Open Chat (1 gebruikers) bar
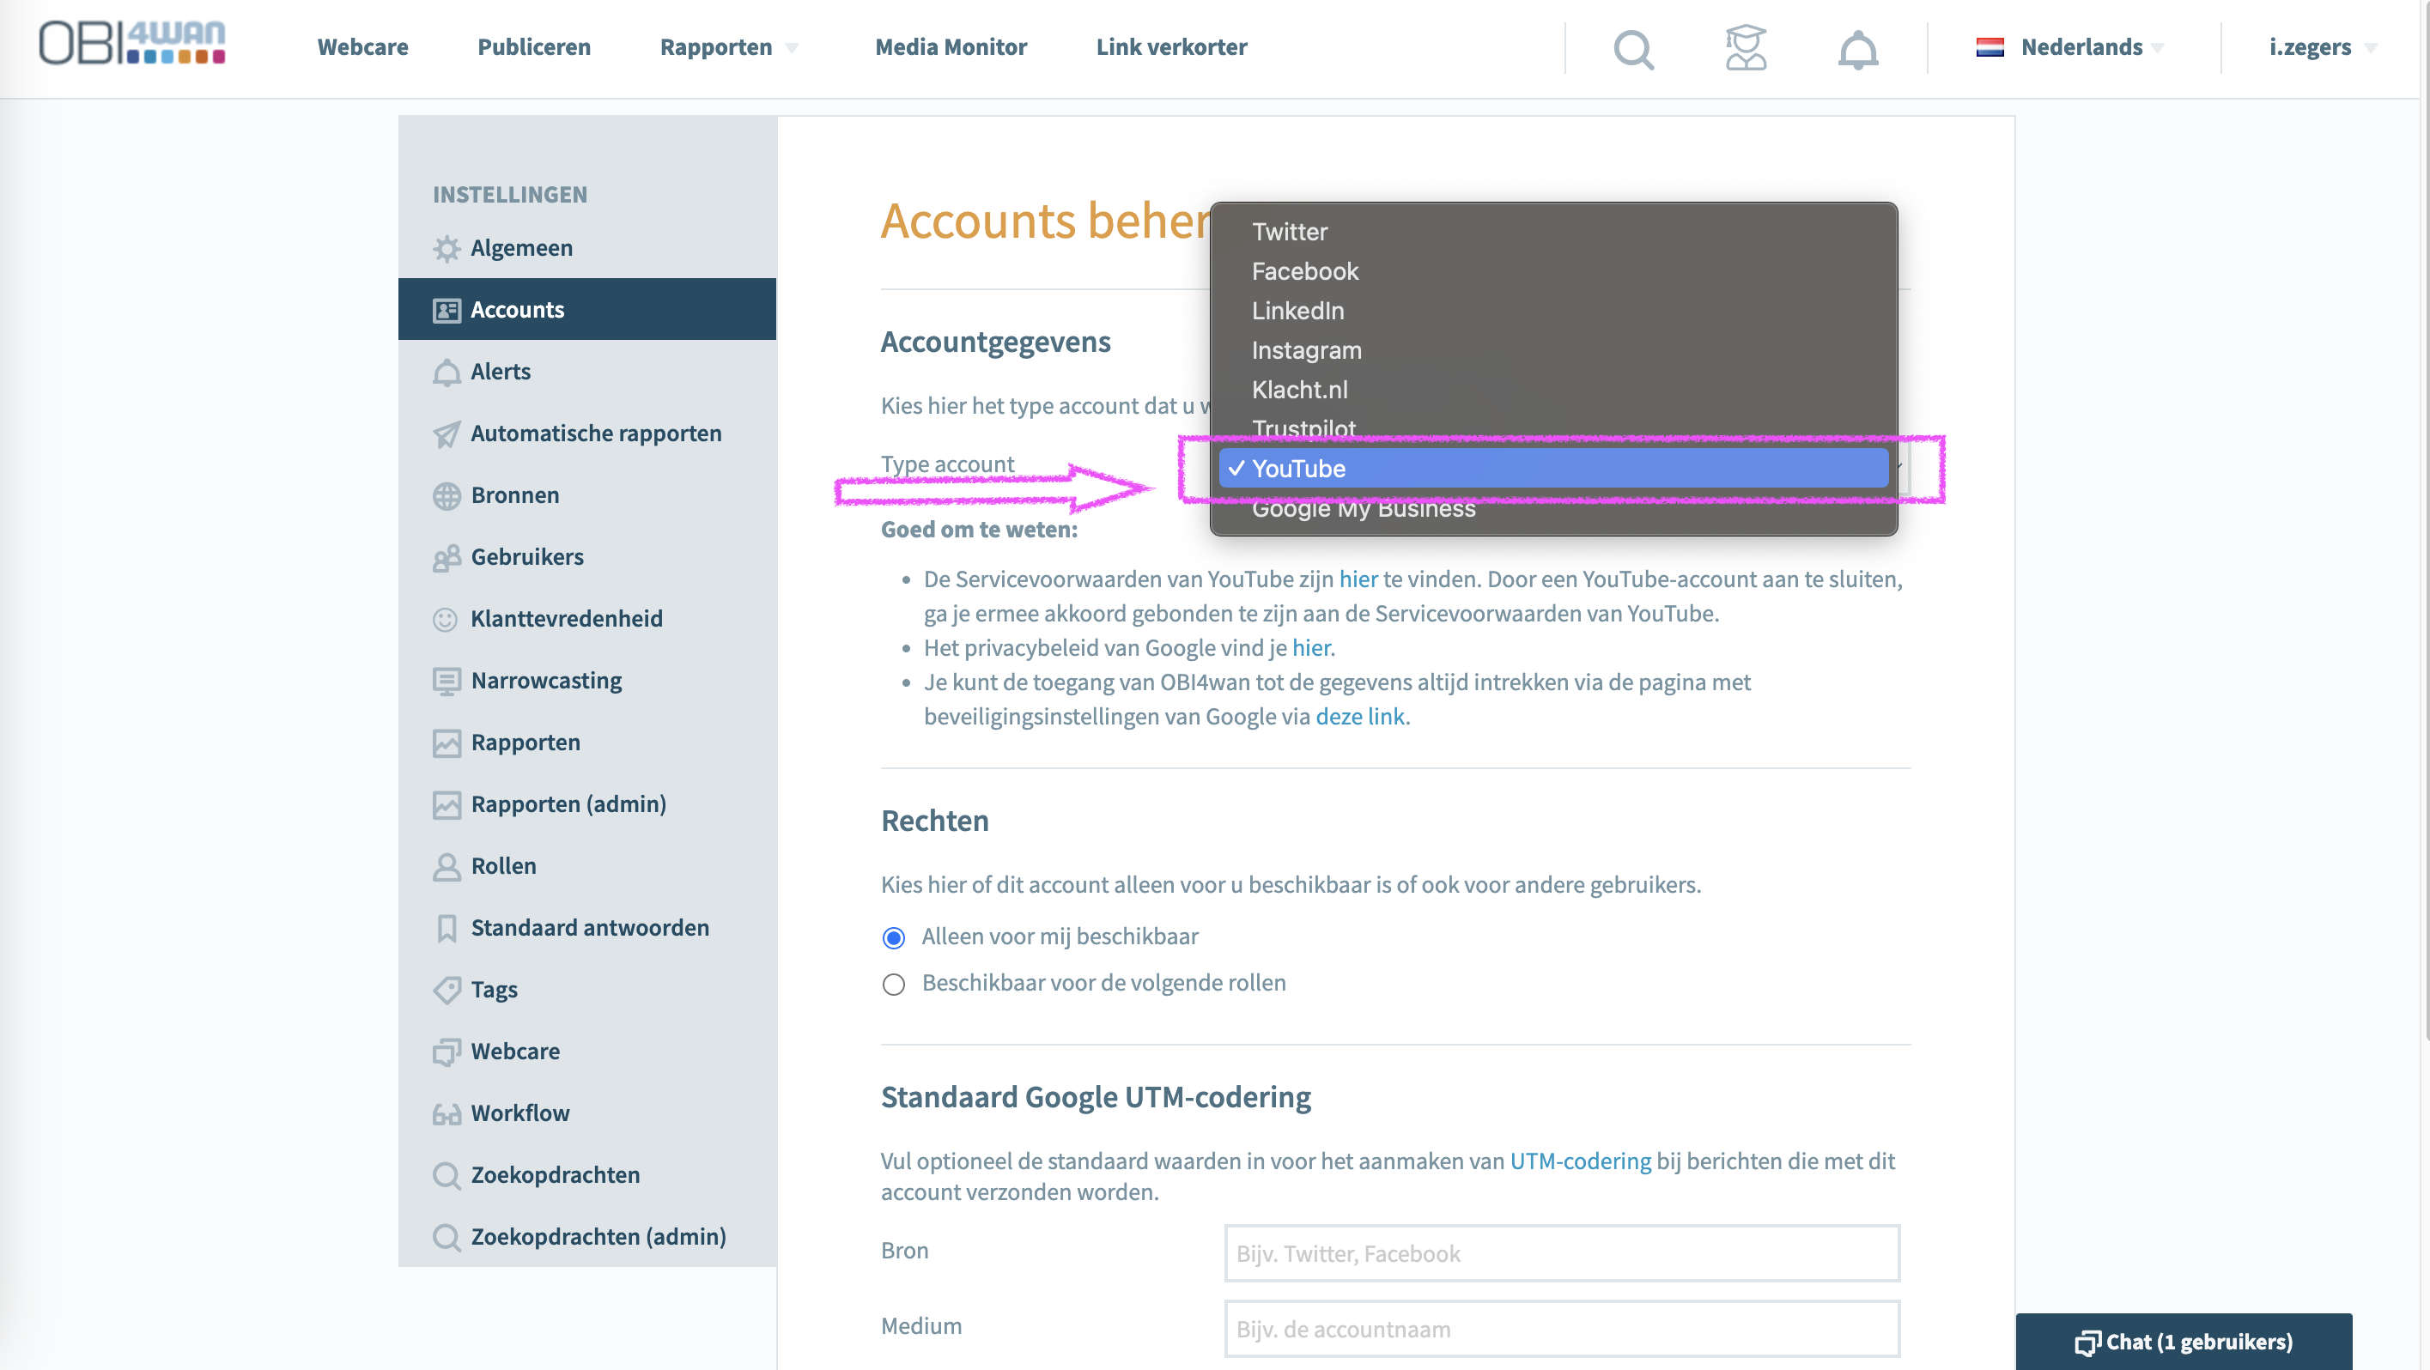 tap(2183, 1342)
